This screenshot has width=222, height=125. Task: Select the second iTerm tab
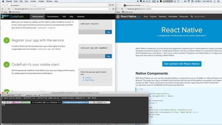click(32, 95)
